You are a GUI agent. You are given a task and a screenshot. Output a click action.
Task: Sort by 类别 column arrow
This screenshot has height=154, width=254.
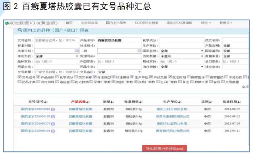pos(210,102)
